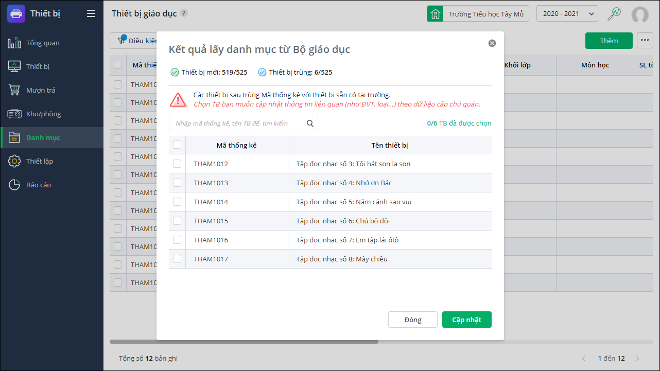Viewport: 660px width, 371px height.
Task: Click the statistics code search field
Action: 238,123
